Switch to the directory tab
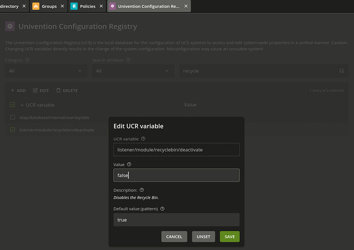Screen dimensions: 354x250 coord(9,6)
